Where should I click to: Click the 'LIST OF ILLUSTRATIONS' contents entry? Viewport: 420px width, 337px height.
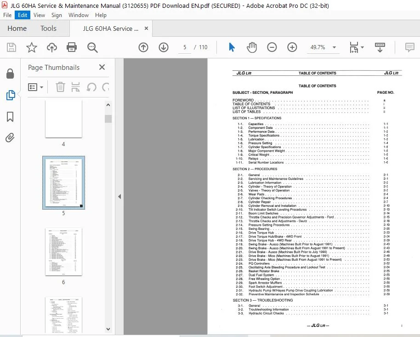pos(254,108)
